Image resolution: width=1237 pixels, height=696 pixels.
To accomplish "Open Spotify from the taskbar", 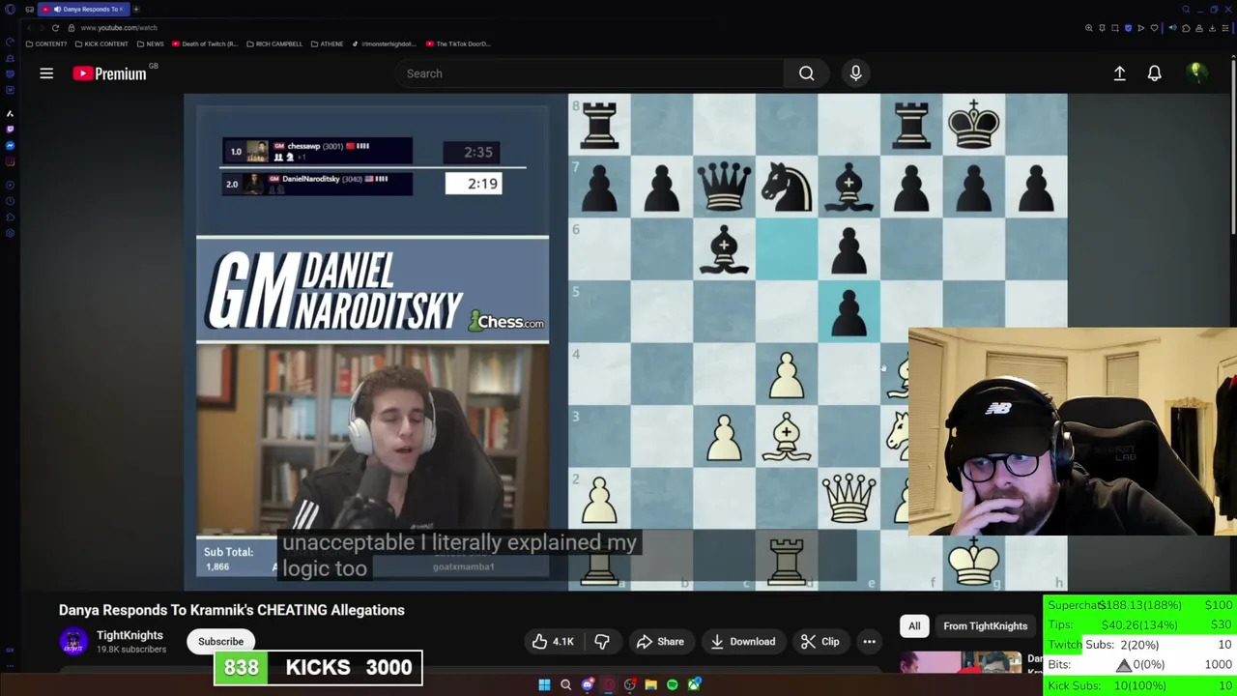I will pos(673,685).
